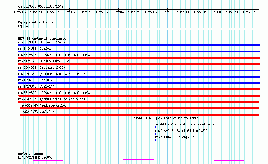The height and width of the screenshot is (164, 268).
Task: Click the 135601k ruler label
Action: pos(232,12)
